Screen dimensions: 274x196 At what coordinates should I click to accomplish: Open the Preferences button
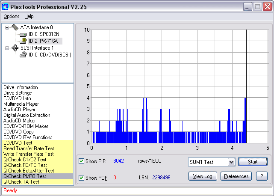point(236,176)
